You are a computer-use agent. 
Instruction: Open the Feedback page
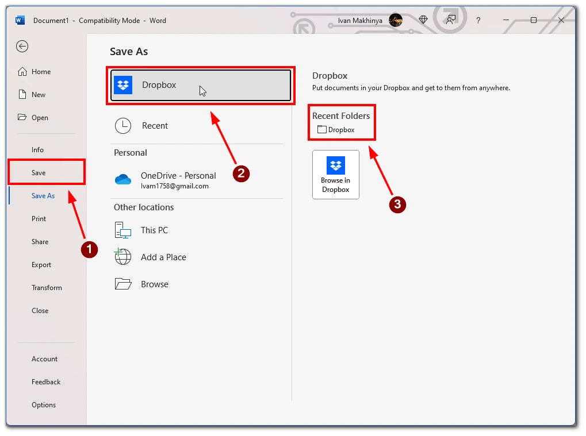pyautogui.click(x=46, y=382)
